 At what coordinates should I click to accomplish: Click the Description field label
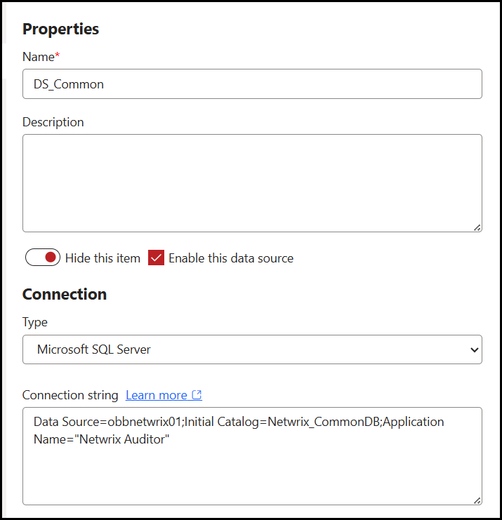[53, 122]
